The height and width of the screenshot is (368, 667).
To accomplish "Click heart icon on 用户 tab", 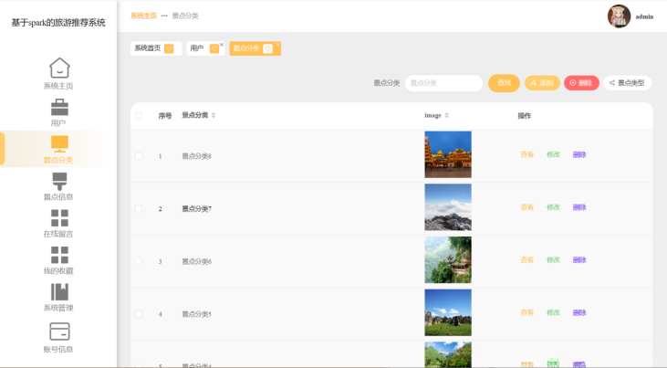I will pyautogui.click(x=214, y=48).
